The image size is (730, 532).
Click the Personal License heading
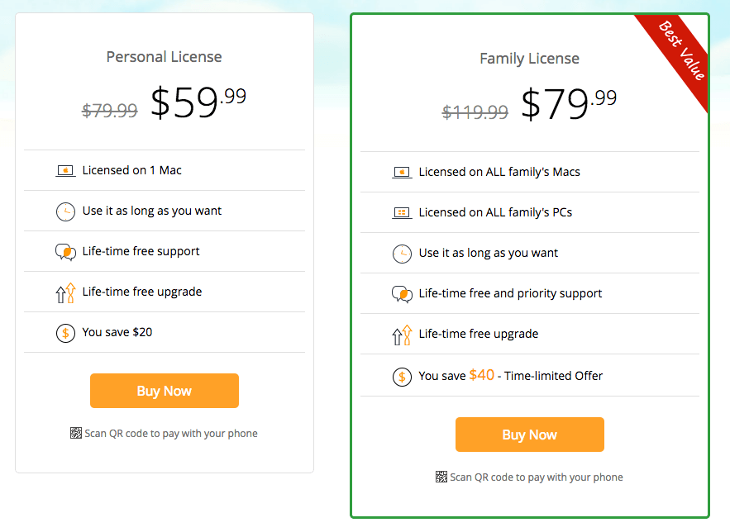click(x=164, y=57)
